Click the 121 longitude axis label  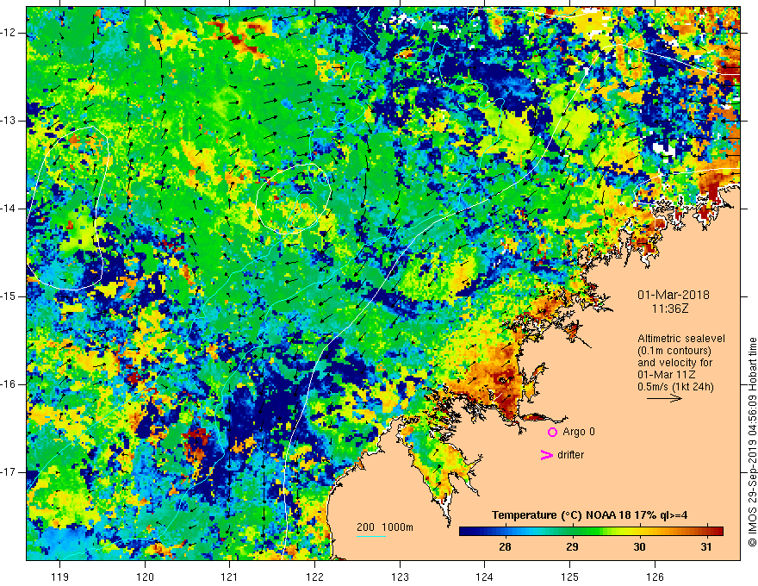(x=230, y=577)
